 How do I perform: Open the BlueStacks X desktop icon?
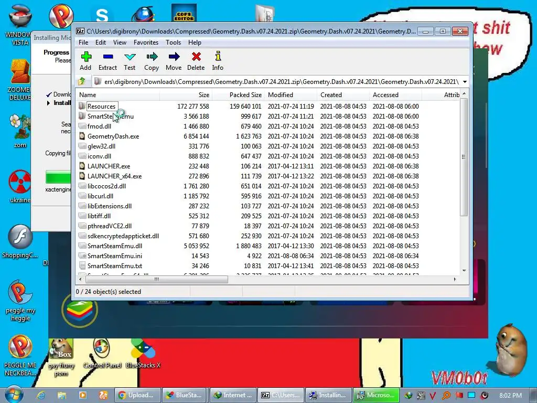click(x=143, y=353)
